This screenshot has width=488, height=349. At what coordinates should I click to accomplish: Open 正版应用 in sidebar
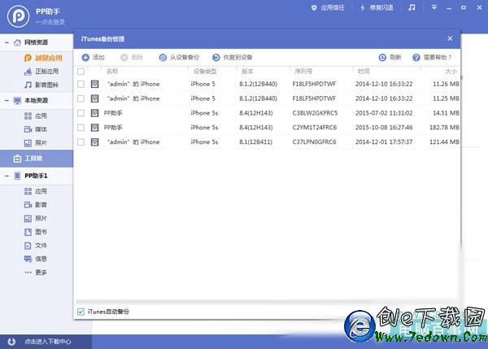(41, 72)
